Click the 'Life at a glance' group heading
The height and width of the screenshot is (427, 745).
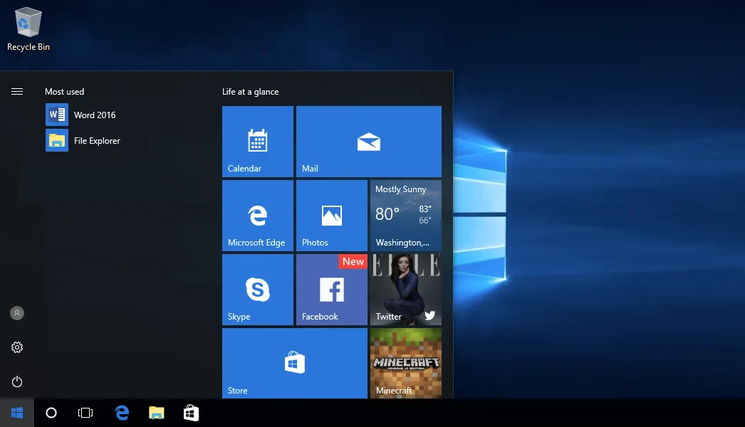point(251,92)
